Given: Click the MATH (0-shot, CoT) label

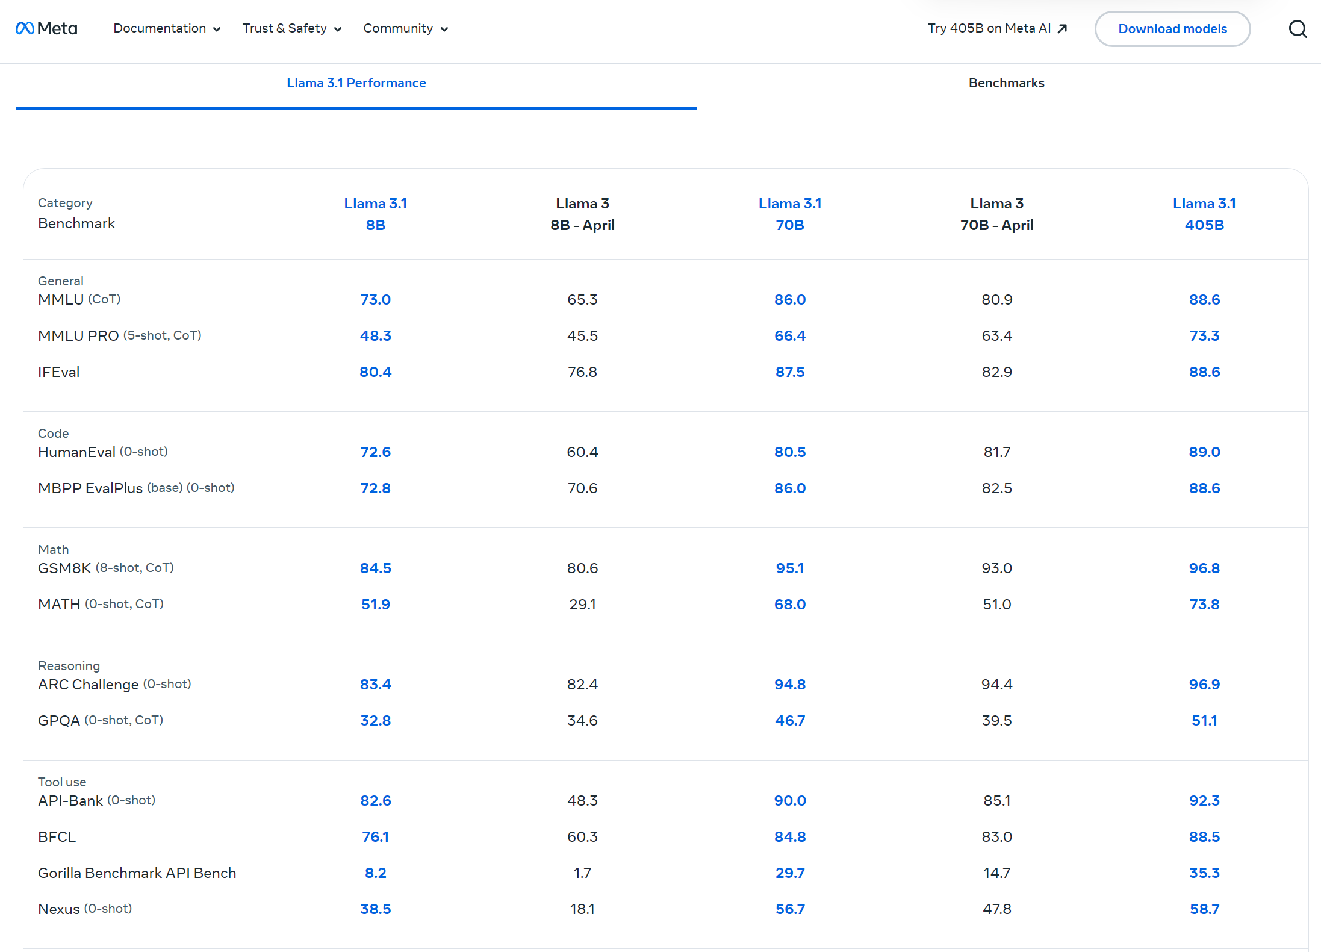Looking at the screenshot, I should coord(101,604).
